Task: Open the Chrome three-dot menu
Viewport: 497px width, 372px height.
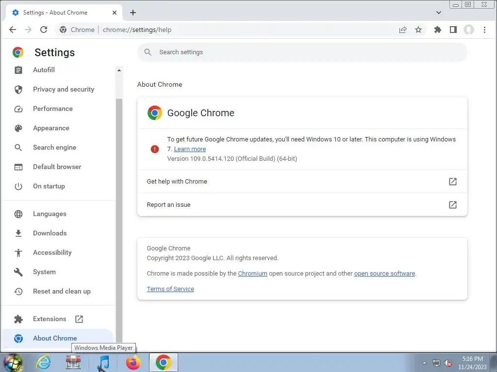Action: click(484, 30)
